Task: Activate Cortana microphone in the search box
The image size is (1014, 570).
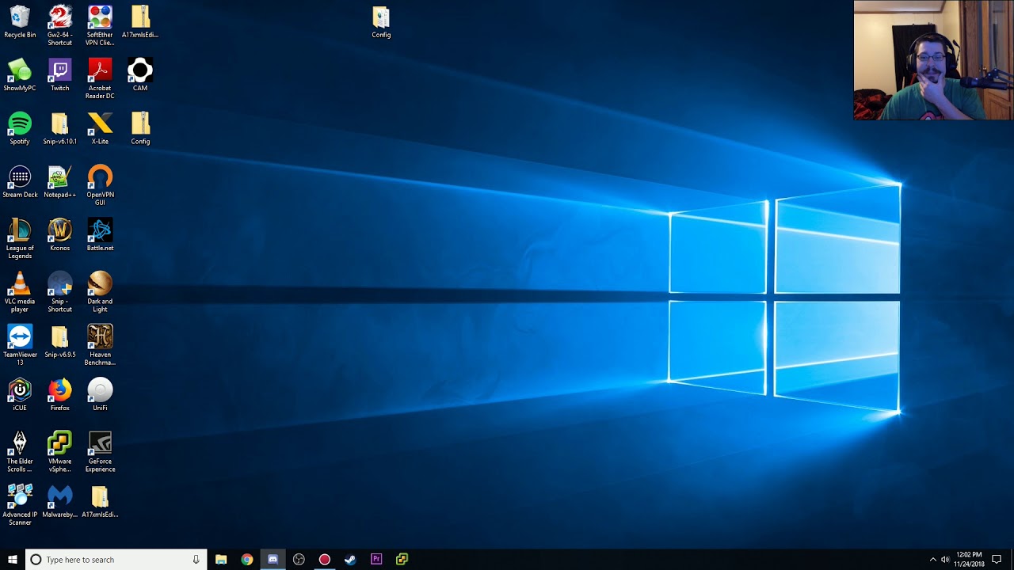Action: click(x=196, y=560)
